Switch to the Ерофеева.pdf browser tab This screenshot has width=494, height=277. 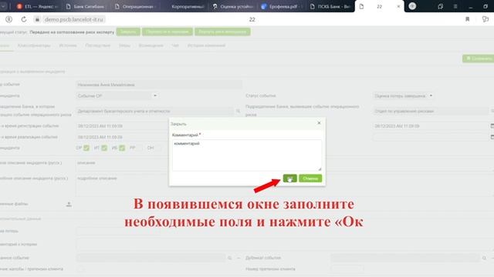point(282,6)
